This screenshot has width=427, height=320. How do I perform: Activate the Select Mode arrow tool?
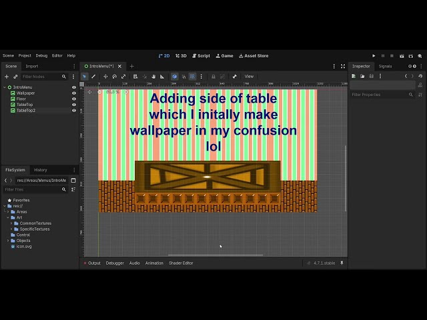85,77
